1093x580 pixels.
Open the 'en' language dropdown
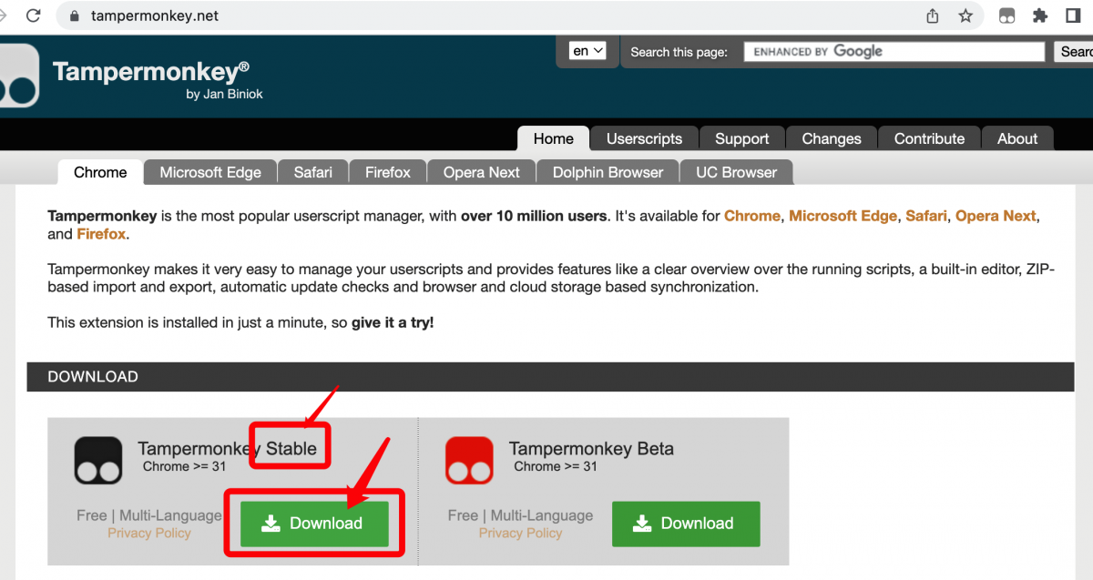587,51
